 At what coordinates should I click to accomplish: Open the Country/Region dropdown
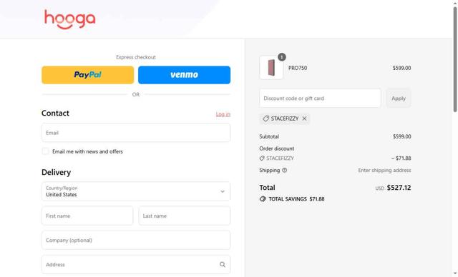pos(136,191)
